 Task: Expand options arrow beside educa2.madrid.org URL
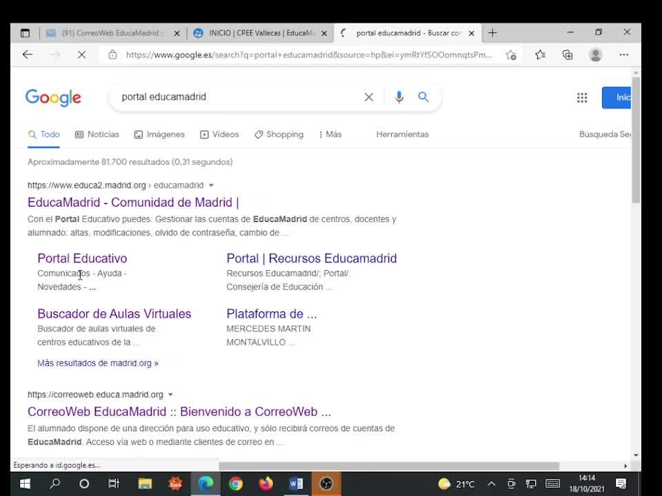[211, 185]
